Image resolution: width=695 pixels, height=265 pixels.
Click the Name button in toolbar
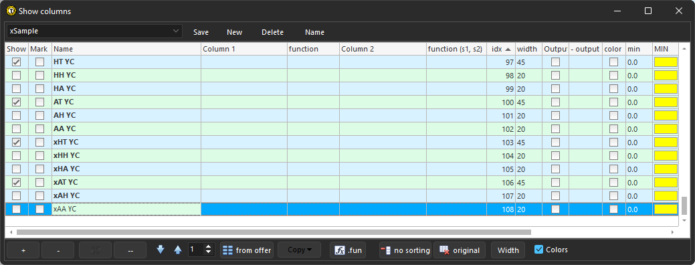[314, 32]
